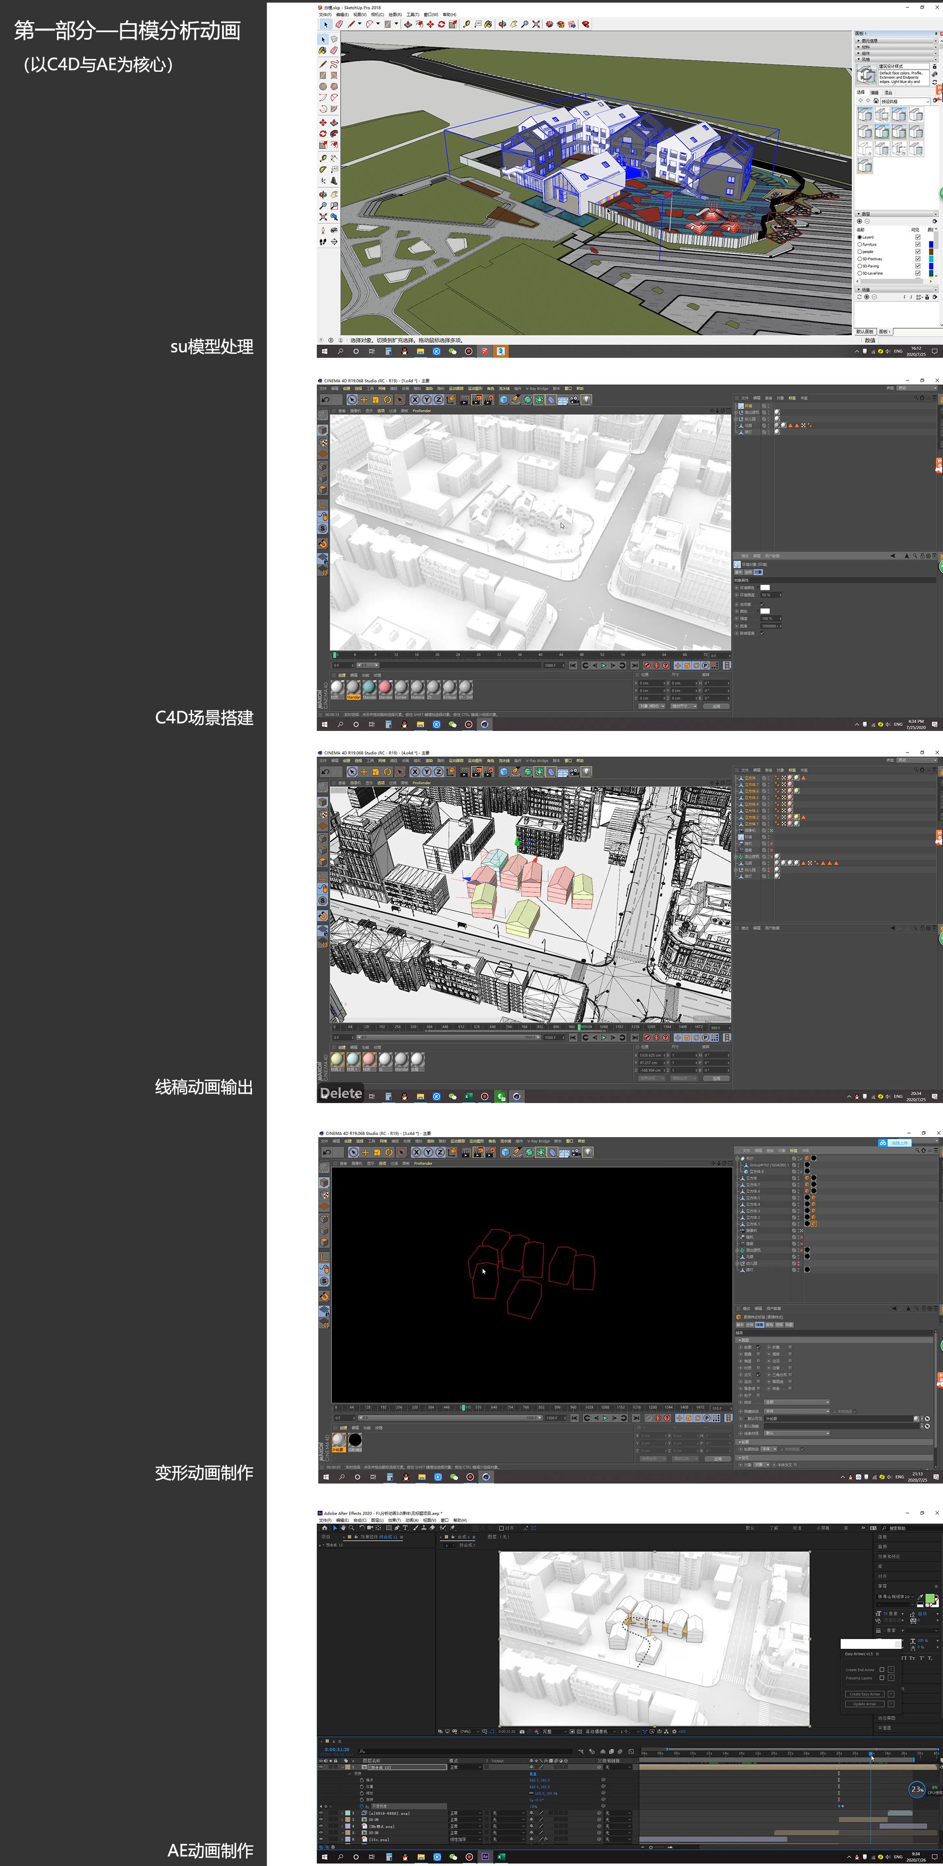Viewport: 943px width, 1866px height.
Task: Check Precomp Layers in Easy Arrows panel
Action: pos(882,1678)
